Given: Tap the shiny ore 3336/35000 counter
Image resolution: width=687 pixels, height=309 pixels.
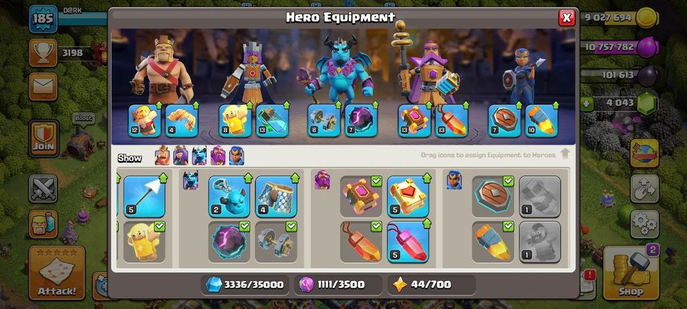Looking at the screenshot, I should coord(245,284).
